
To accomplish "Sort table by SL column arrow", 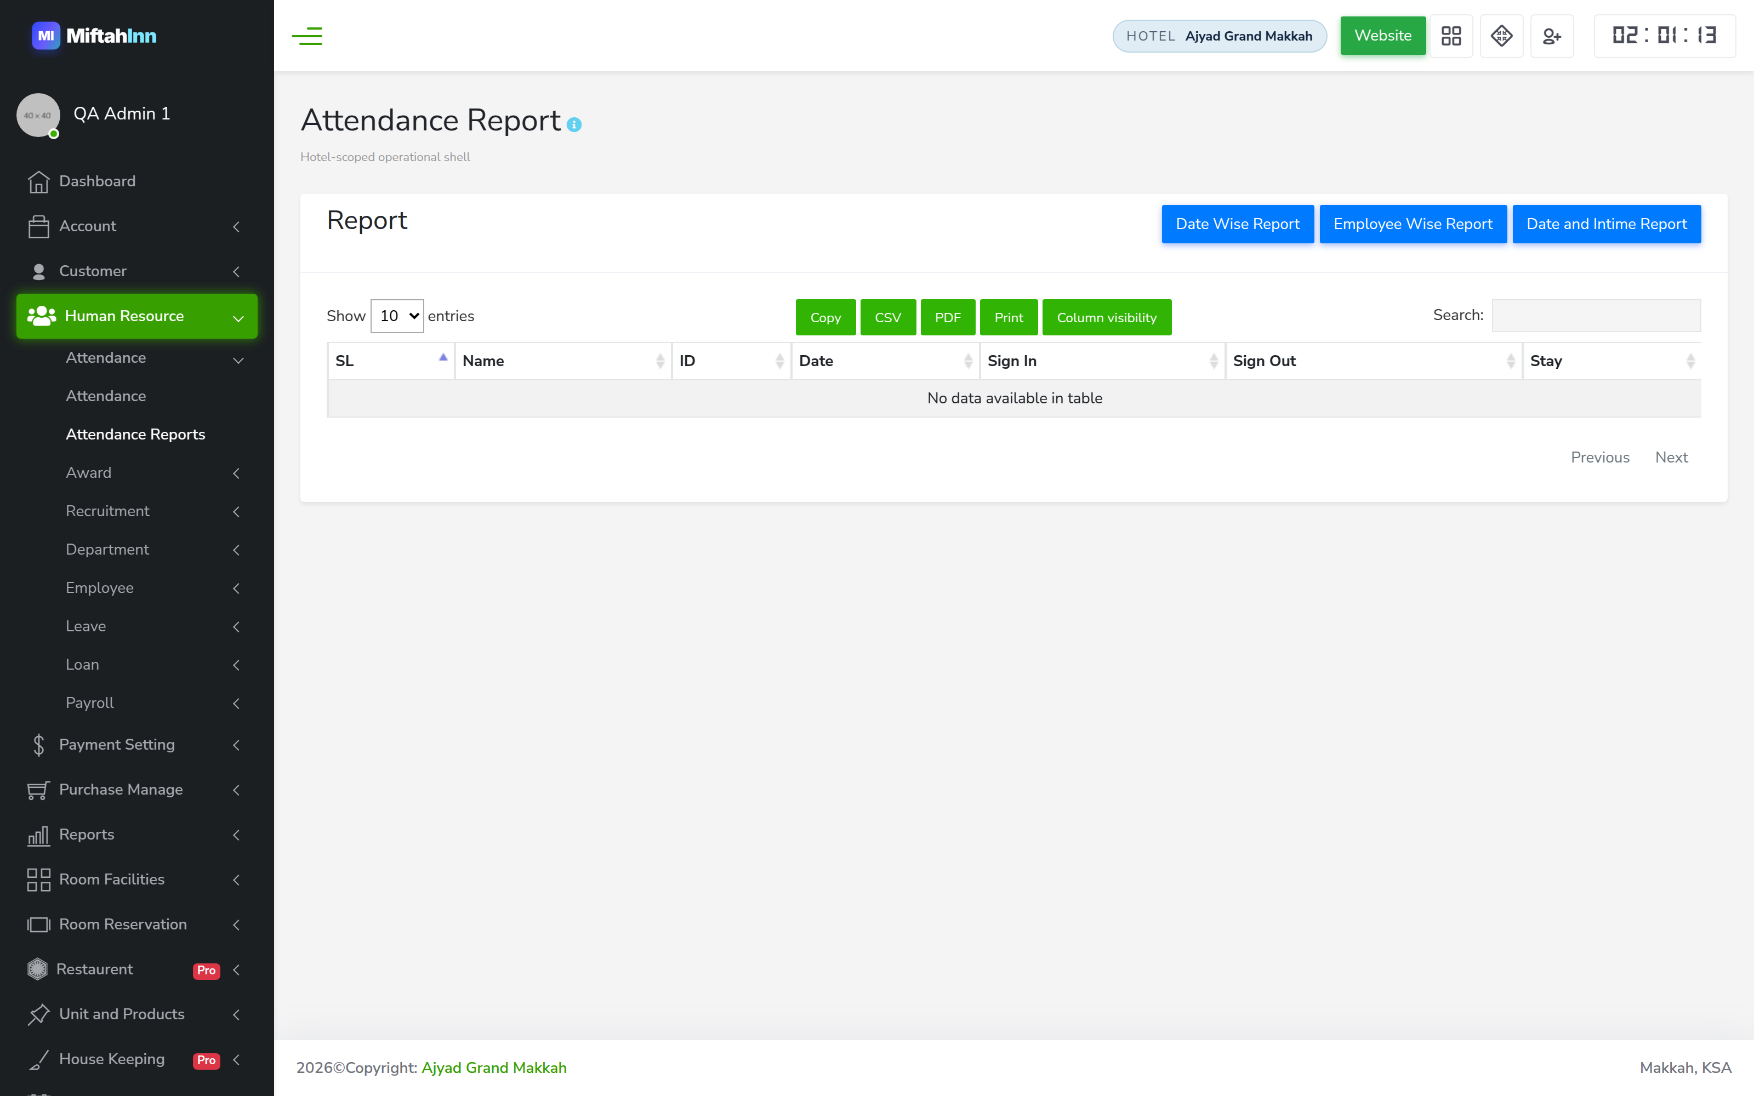I will [443, 357].
